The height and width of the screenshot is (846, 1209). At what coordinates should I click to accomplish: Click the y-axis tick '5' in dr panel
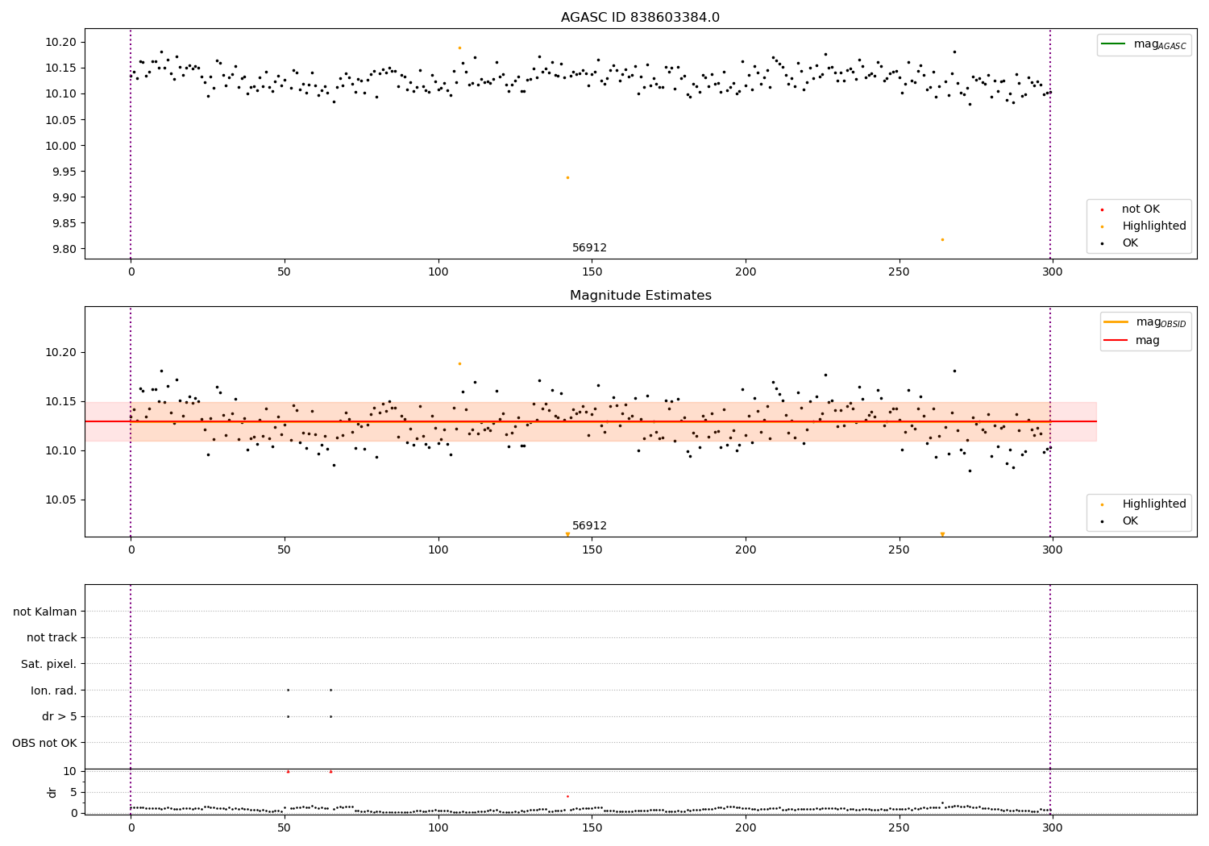[74, 792]
